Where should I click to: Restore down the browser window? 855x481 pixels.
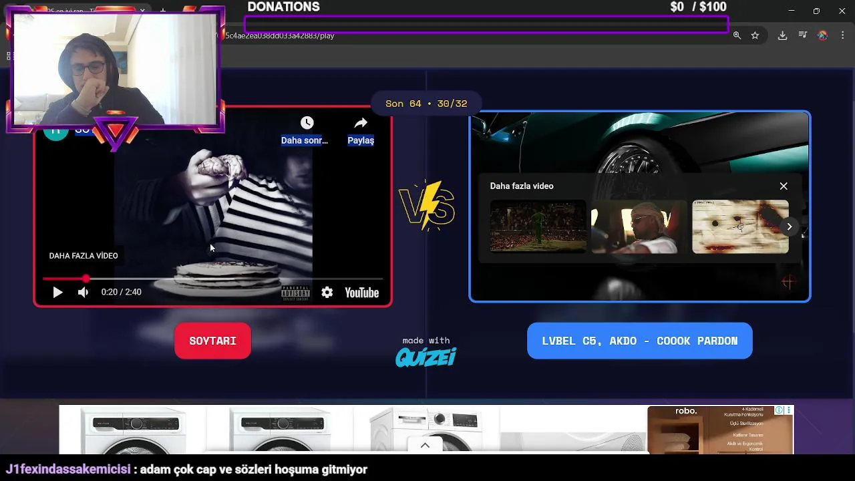tap(816, 11)
